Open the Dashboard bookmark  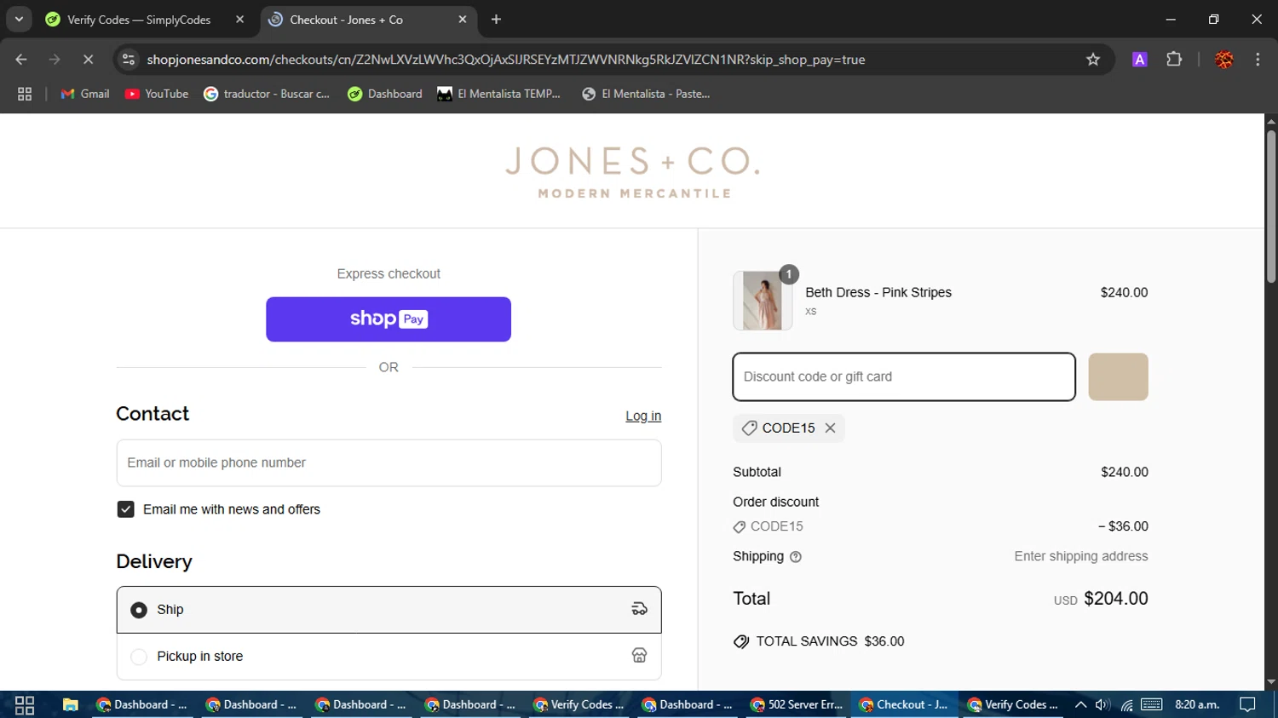click(385, 94)
